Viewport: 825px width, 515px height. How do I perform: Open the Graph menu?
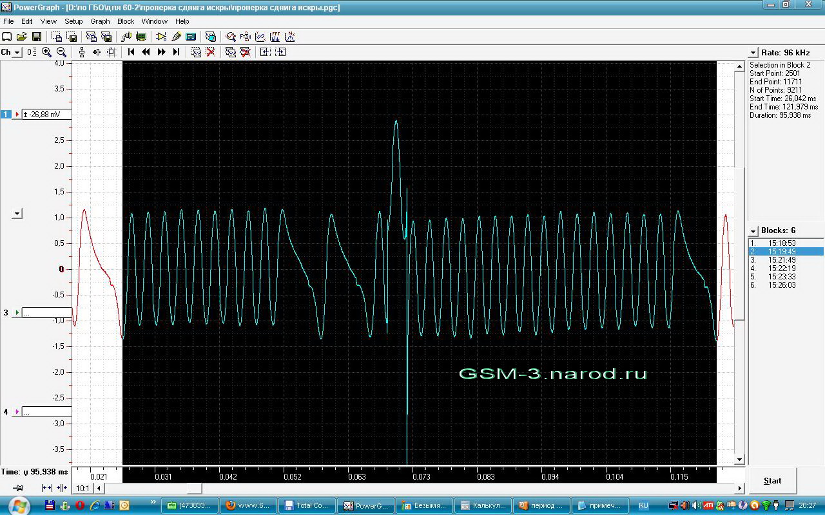tap(100, 21)
